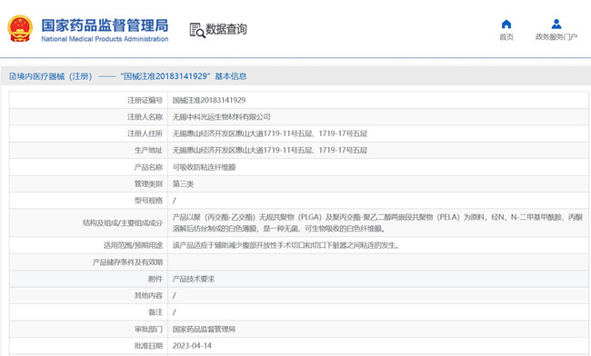Select product name 可吸收防粘连纤维膜
The image size is (591, 356).
click(204, 167)
